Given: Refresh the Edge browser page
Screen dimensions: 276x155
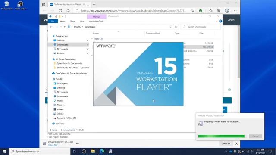Looking at the screenshot, I should [60, 11].
